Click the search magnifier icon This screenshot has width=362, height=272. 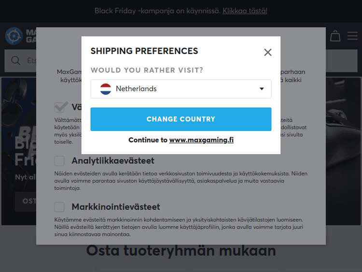tap(16, 60)
